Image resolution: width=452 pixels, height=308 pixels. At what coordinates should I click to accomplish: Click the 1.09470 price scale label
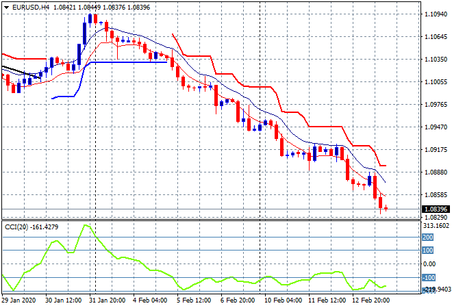click(436, 127)
